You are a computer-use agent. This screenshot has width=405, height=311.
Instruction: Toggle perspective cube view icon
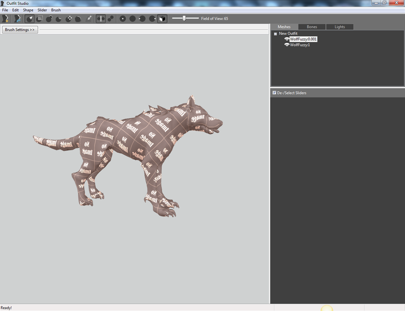click(162, 18)
